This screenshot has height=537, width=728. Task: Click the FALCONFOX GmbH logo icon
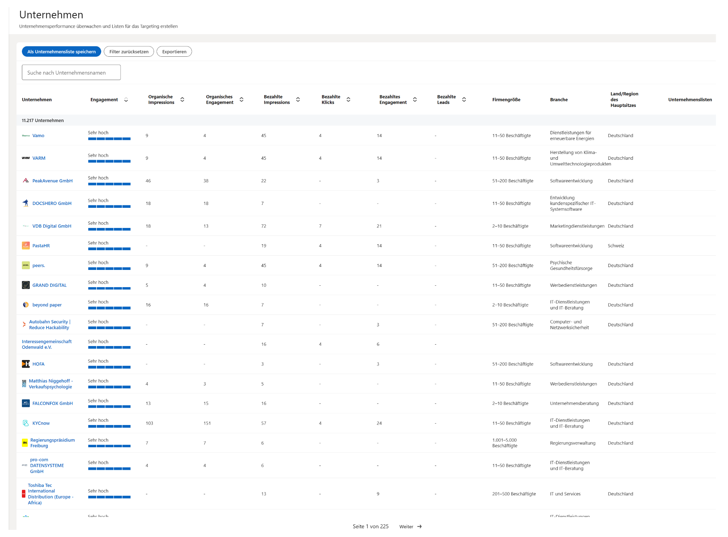pyautogui.click(x=26, y=403)
